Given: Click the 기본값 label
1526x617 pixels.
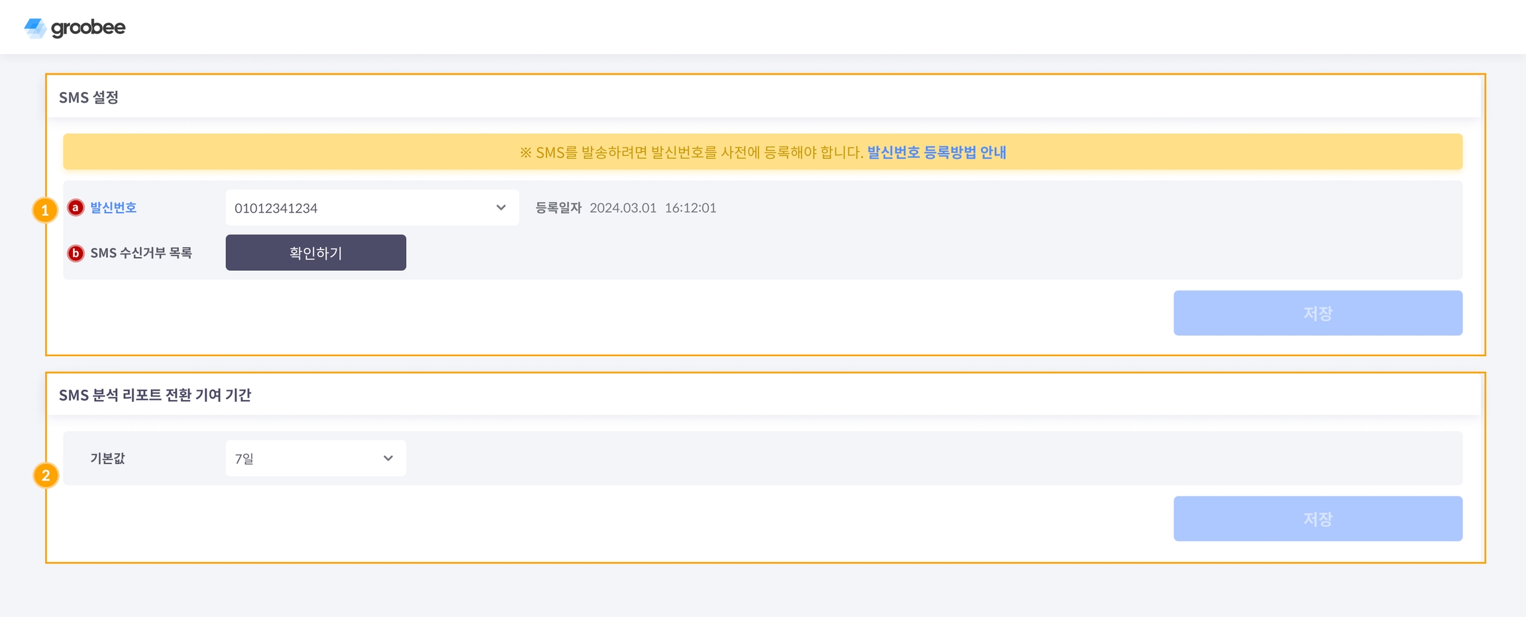Looking at the screenshot, I should [107, 458].
